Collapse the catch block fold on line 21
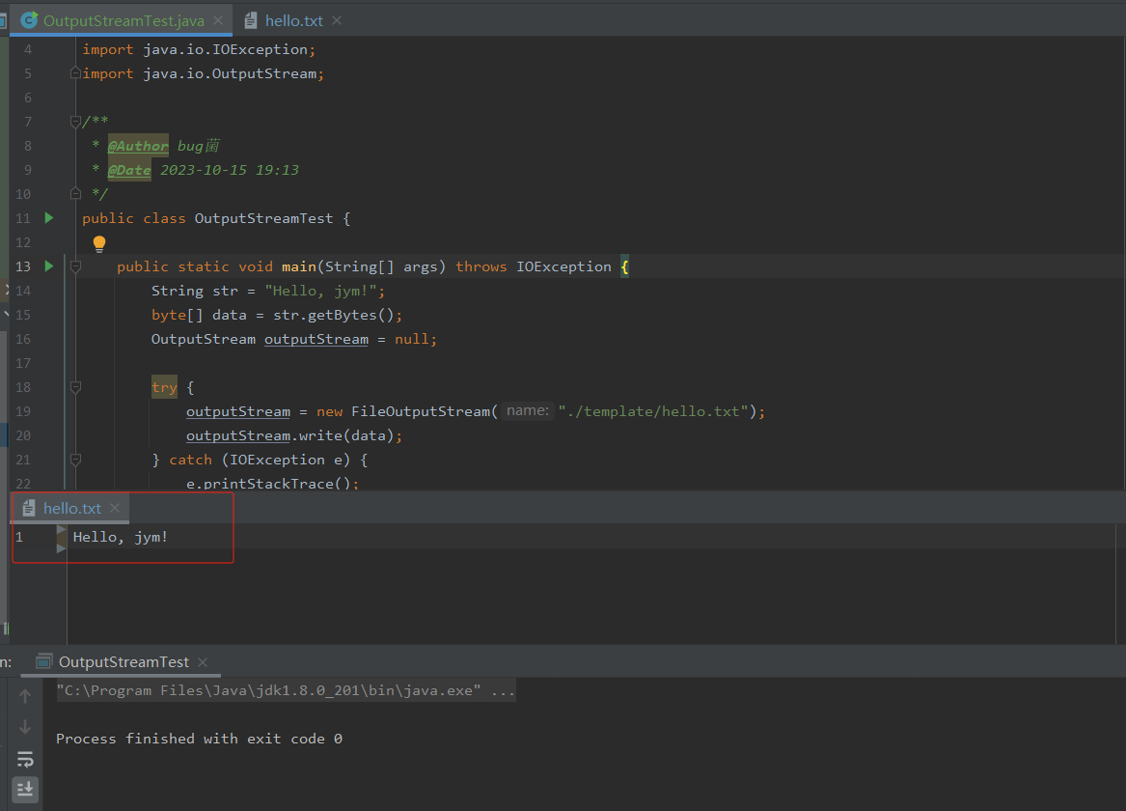 [75, 459]
